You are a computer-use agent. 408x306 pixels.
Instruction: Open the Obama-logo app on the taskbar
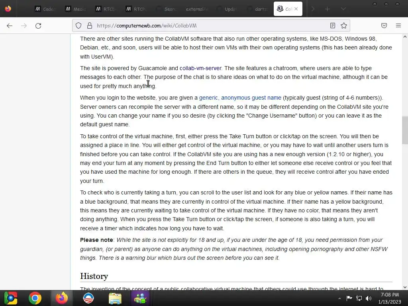pyautogui.click(x=88, y=298)
